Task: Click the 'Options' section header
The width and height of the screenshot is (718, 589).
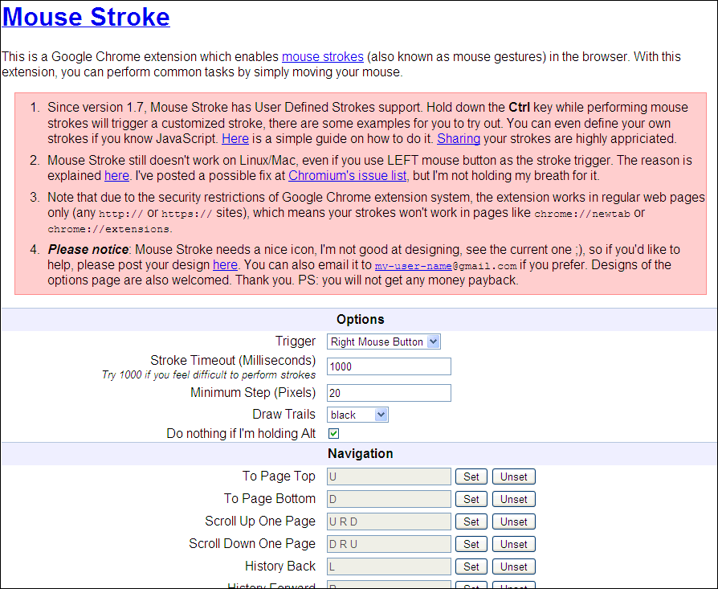Action: (360, 320)
